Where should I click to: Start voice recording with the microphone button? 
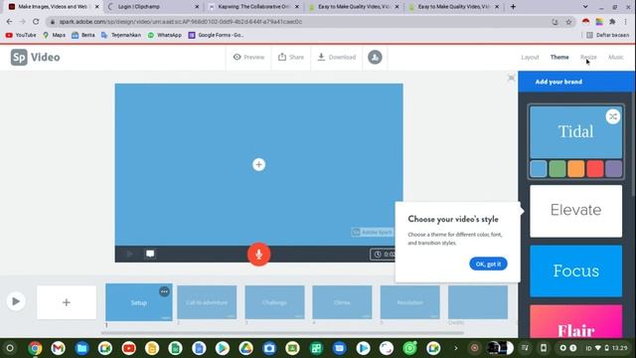coord(258,255)
